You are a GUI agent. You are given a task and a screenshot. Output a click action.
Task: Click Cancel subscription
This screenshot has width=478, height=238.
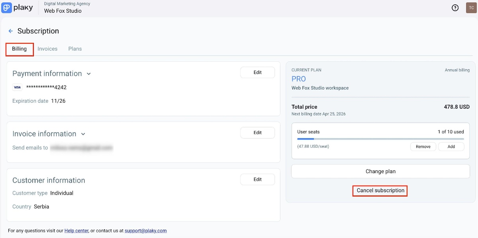[380, 191]
